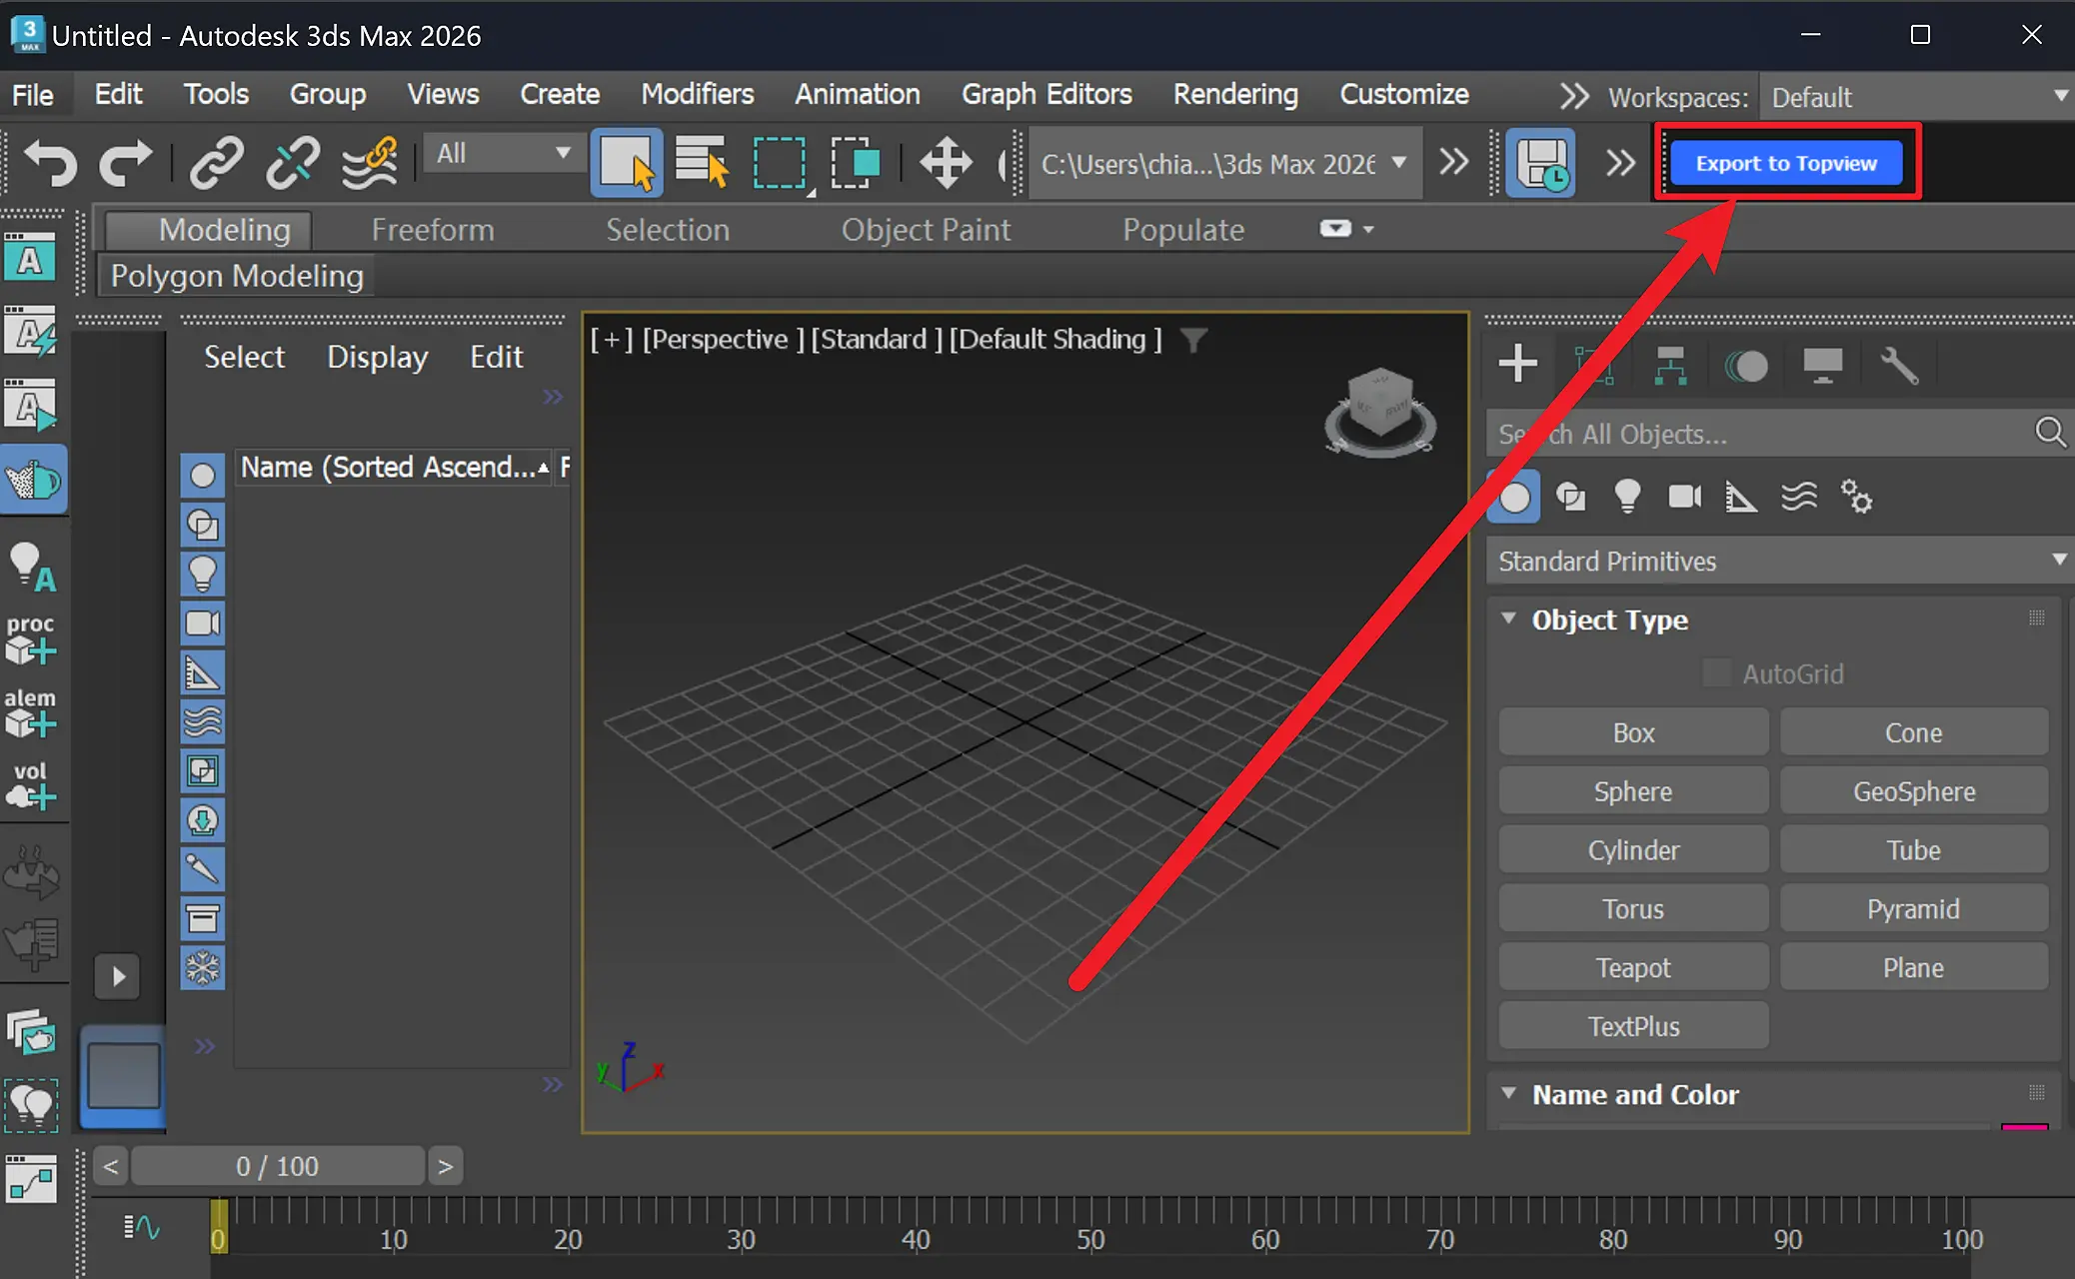
Task: Select the Helpers category icon
Action: coord(1740,497)
